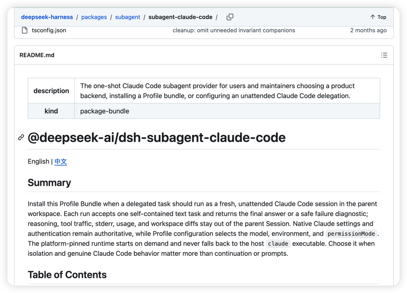Open the tsconfig.json file

point(49,31)
